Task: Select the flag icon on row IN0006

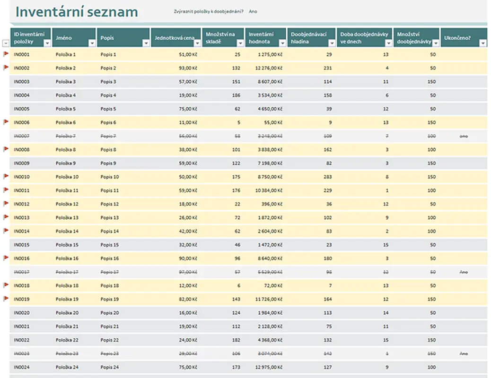Action: point(6,122)
